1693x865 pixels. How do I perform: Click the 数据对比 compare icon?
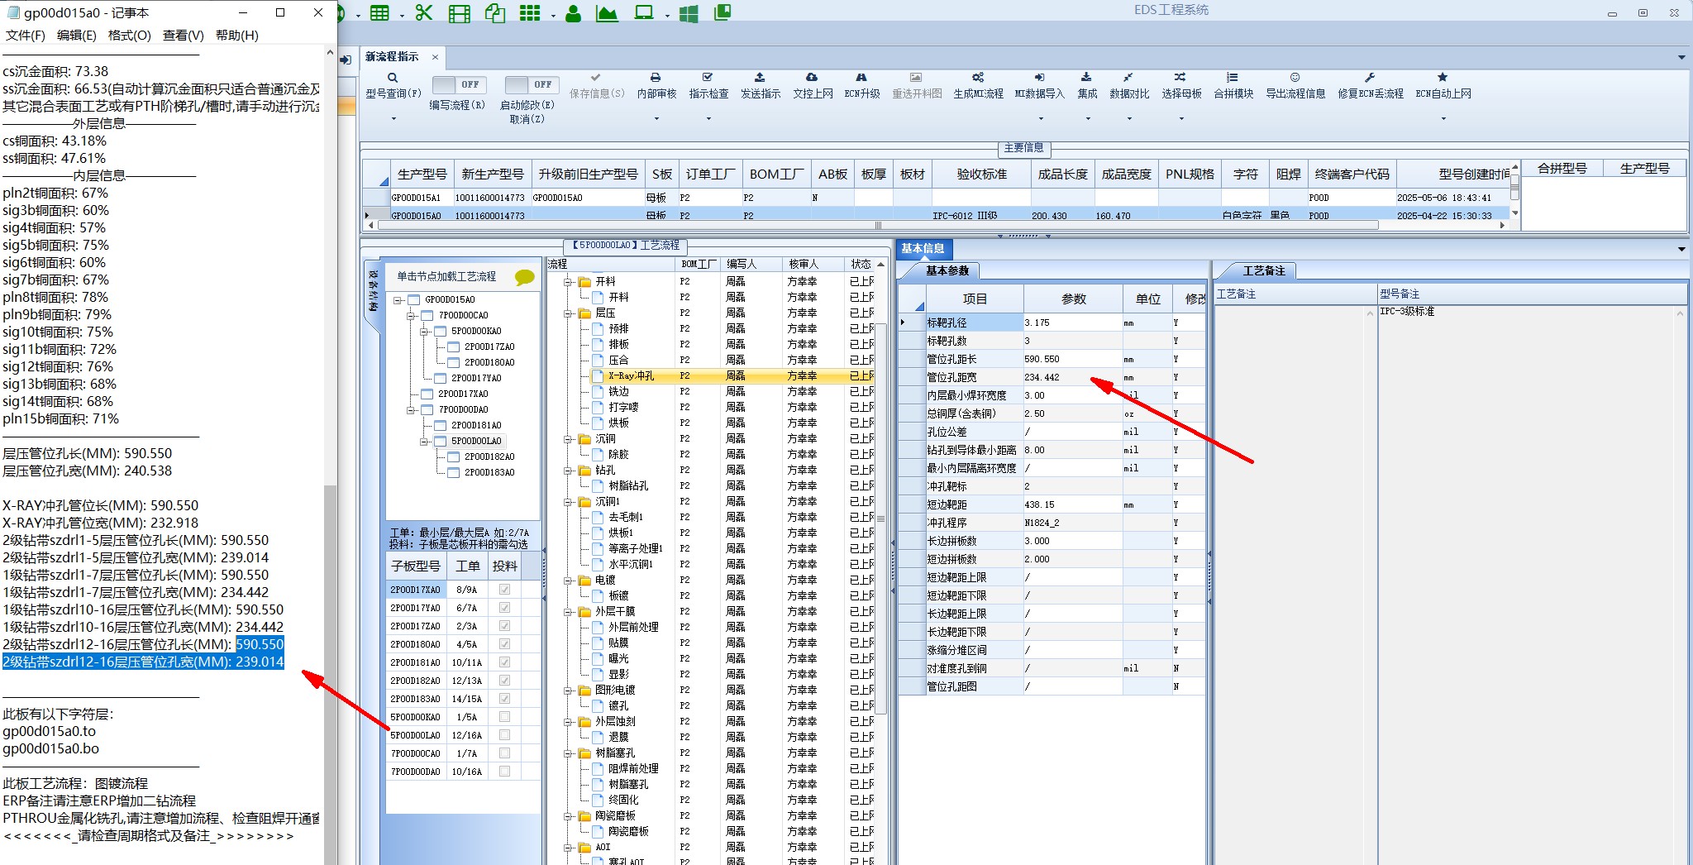(x=1128, y=77)
